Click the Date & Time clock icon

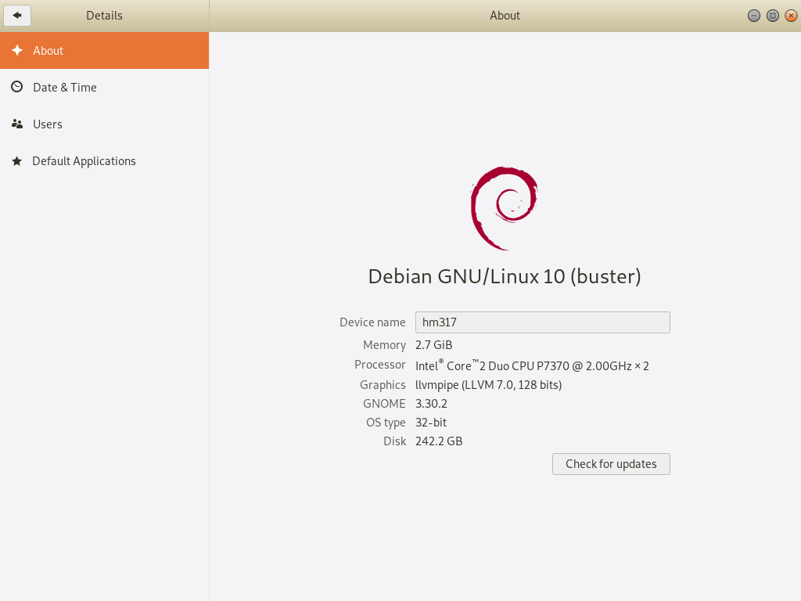pyautogui.click(x=17, y=87)
